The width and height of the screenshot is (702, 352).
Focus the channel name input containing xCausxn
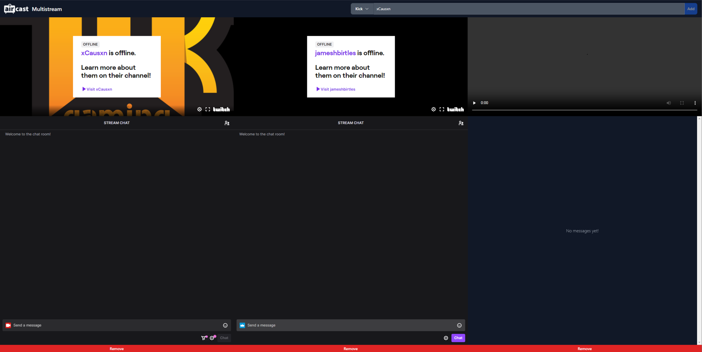(x=529, y=9)
